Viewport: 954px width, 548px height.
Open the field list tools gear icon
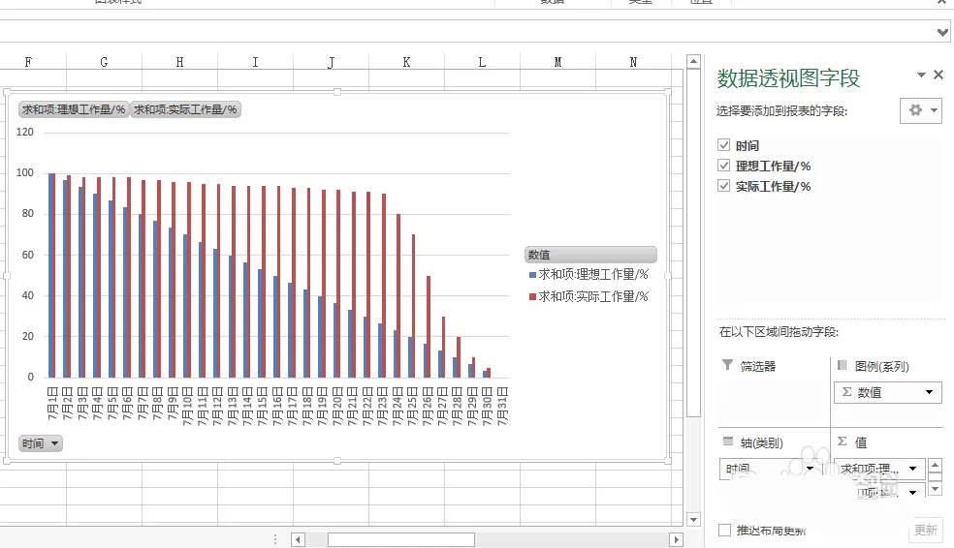pyautogui.click(x=920, y=110)
